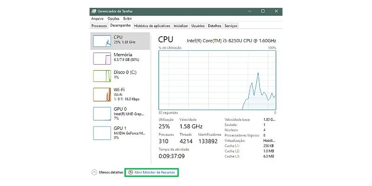The width and height of the screenshot is (372, 186).
Task: Click the NVIDIA GeForce GPU name
Action: (x=130, y=133)
